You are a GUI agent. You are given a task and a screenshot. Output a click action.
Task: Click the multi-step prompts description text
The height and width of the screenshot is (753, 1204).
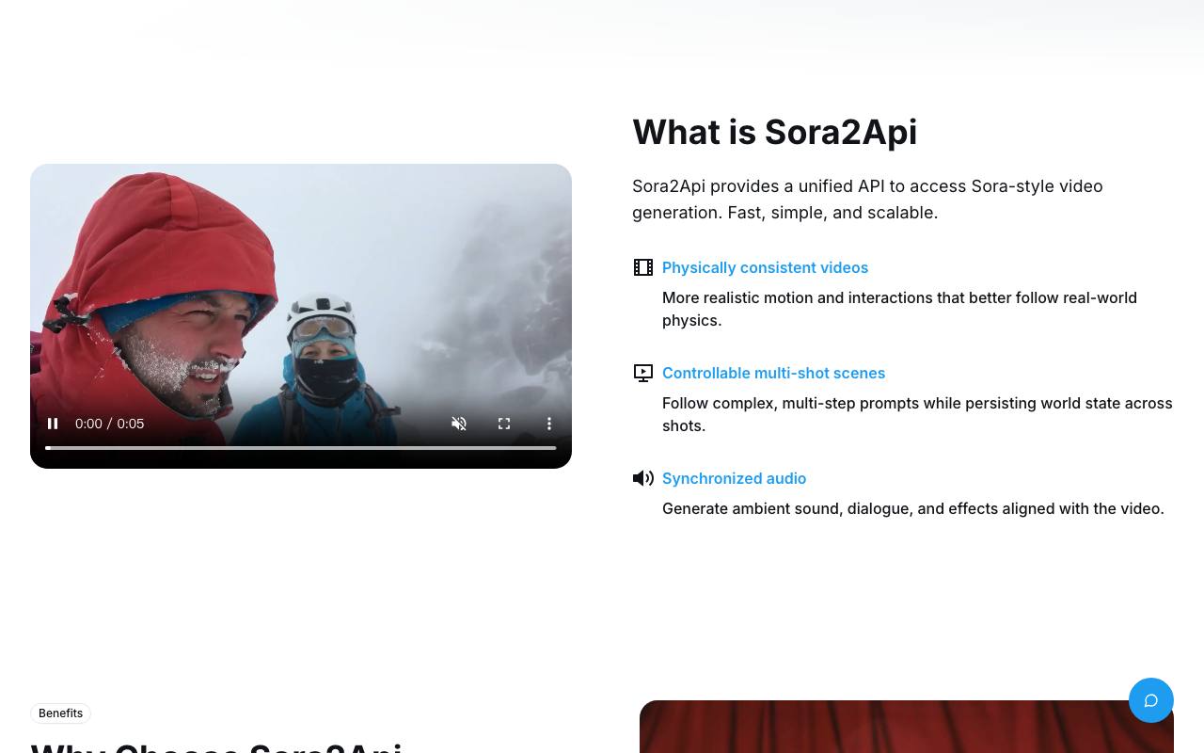click(917, 414)
